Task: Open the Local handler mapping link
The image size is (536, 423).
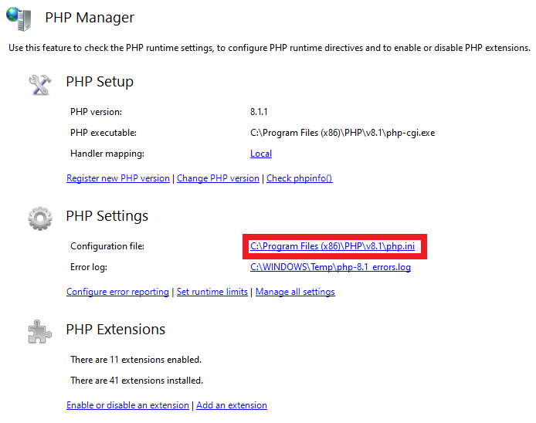Action: coord(261,154)
